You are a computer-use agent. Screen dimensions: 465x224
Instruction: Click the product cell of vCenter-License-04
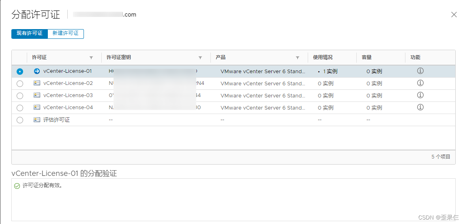click(263, 108)
